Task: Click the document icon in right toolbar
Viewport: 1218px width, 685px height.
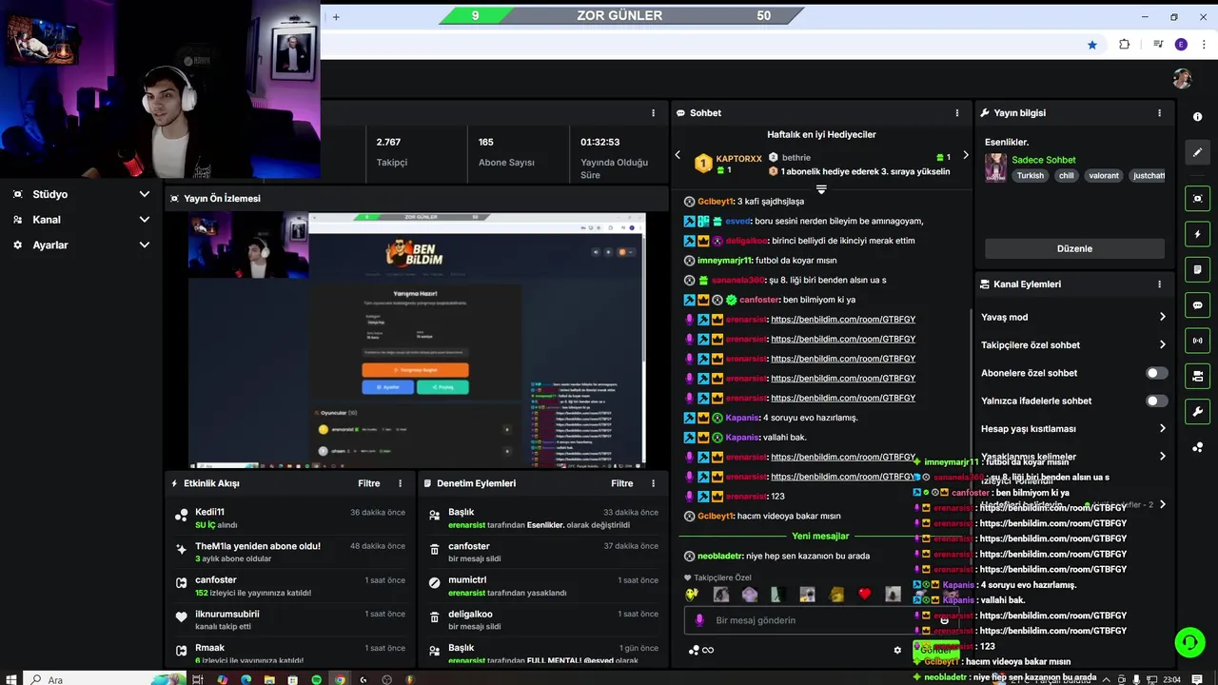Action: (1197, 270)
